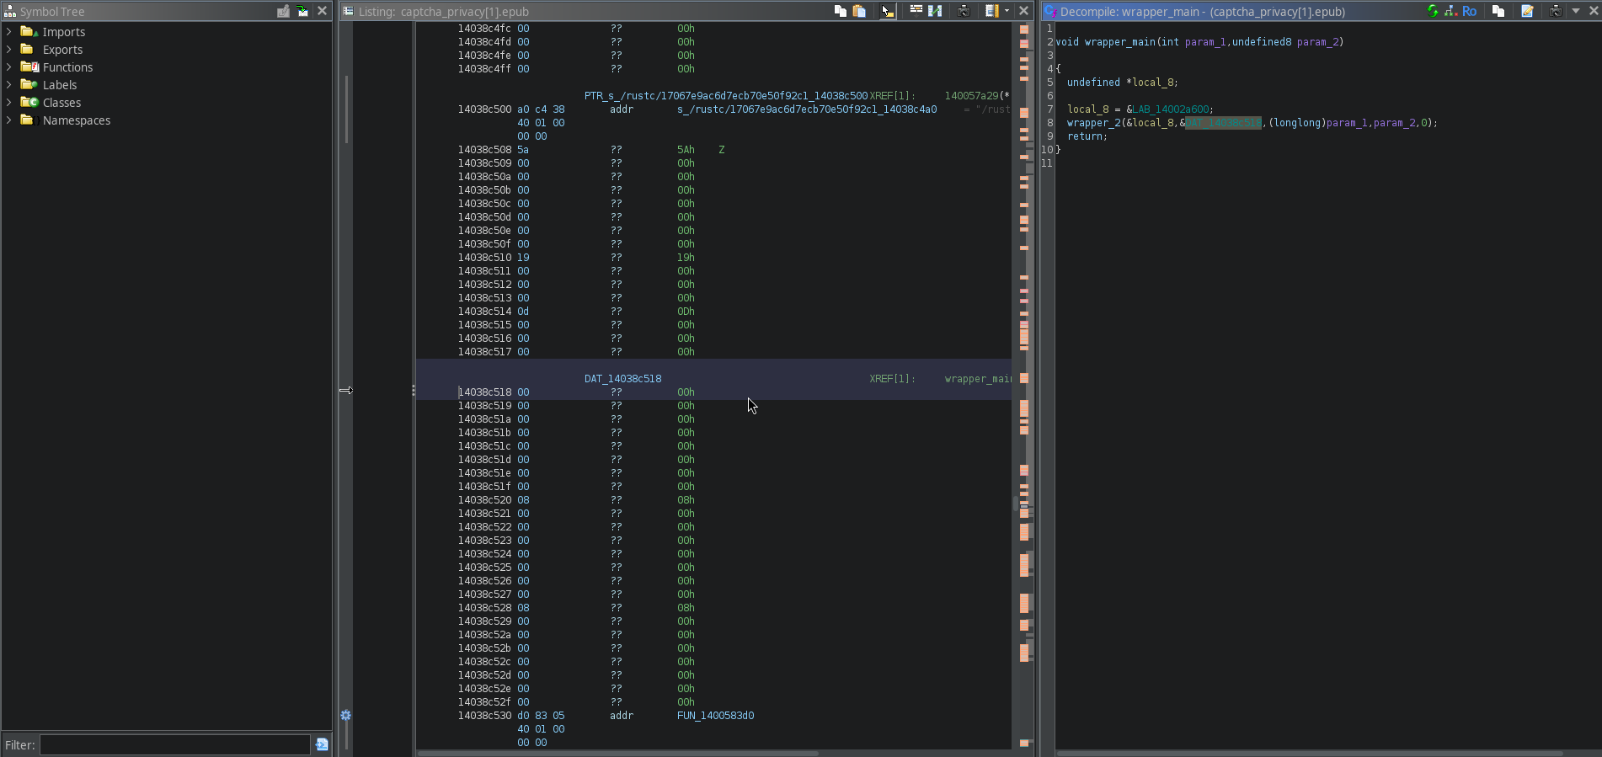Click LAB_14002a600 in the decompiled code
Screen dimensions: 1602x757
(x=1171, y=109)
